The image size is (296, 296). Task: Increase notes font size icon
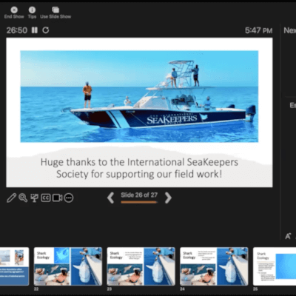point(288,236)
